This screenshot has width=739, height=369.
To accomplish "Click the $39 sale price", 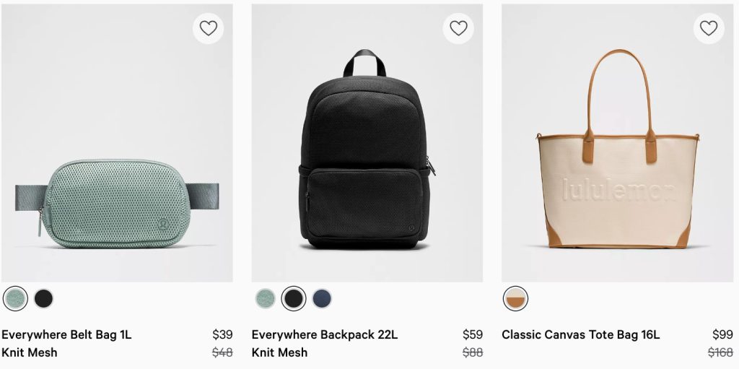I will pyautogui.click(x=222, y=334).
